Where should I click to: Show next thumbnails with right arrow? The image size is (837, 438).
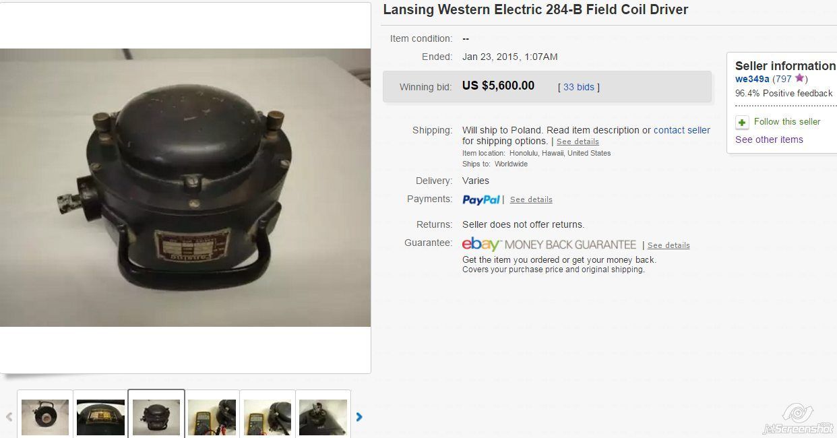pos(359,417)
